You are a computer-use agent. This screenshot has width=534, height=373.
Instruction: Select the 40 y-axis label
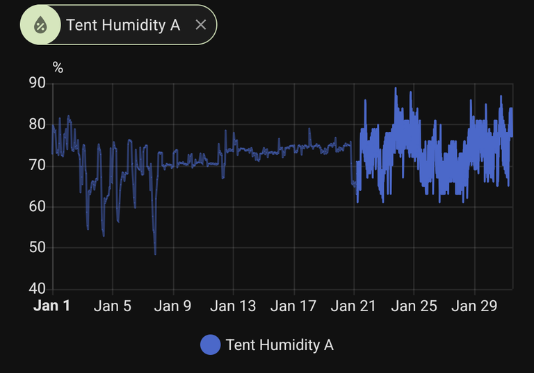tap(38, 289)
